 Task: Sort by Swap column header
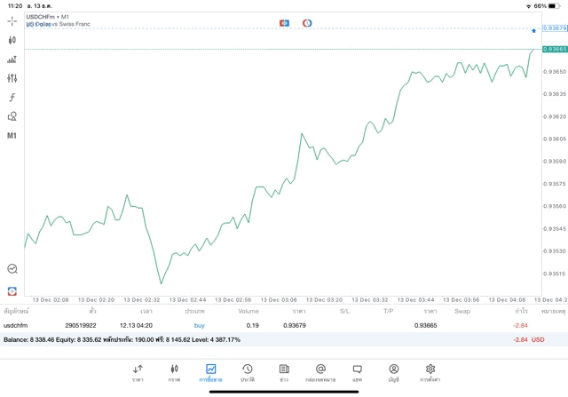[x=462, y=311]
